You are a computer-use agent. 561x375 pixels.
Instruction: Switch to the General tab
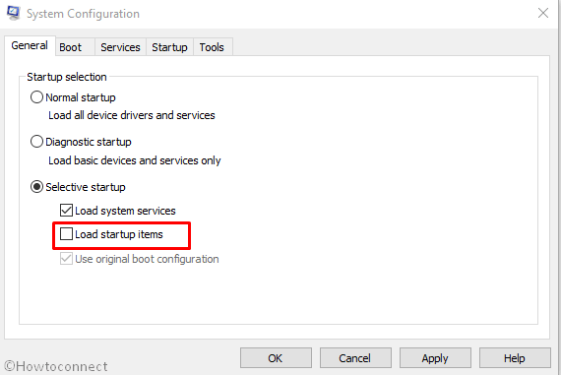point(30,46)
